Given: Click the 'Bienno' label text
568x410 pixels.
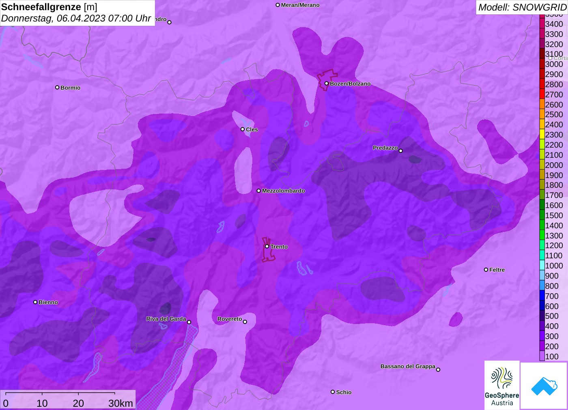Looking at the screenshot, I should 48,302.
